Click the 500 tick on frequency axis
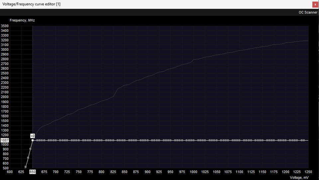Screen dimensions: 319x180 click(x=5, y=168)
